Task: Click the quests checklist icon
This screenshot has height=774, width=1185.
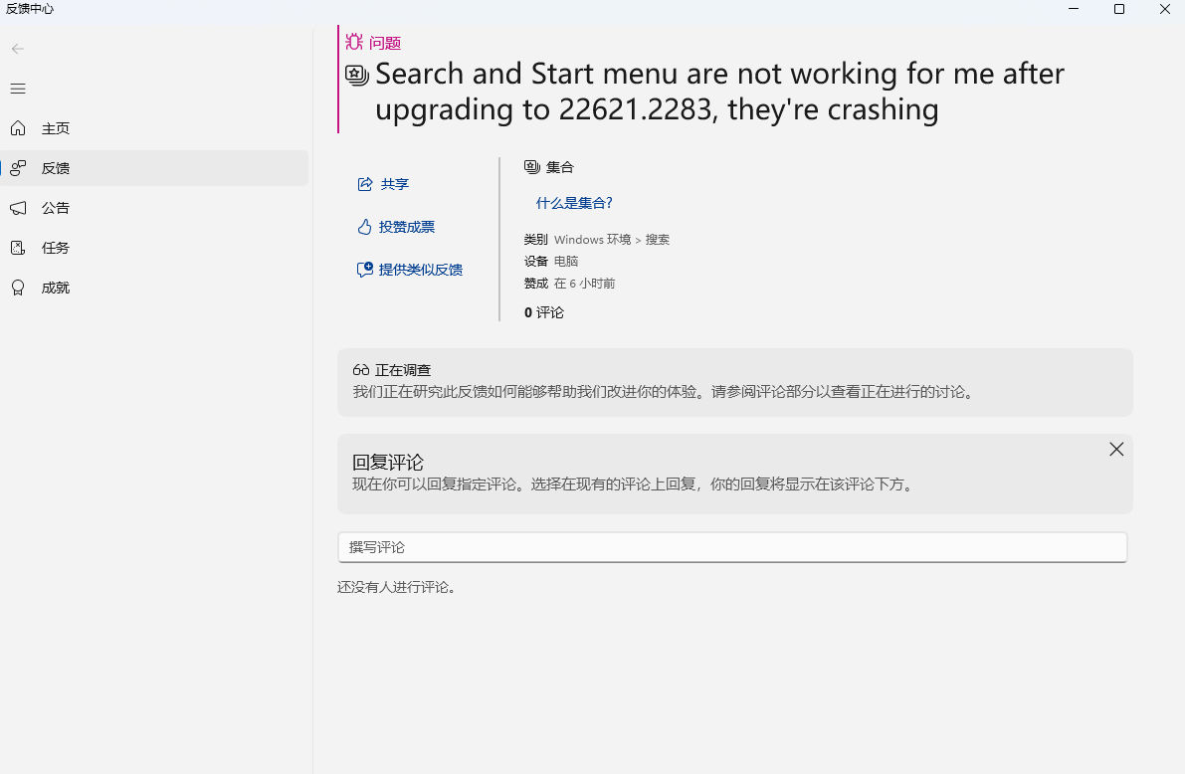Action: tap(18, 248)
